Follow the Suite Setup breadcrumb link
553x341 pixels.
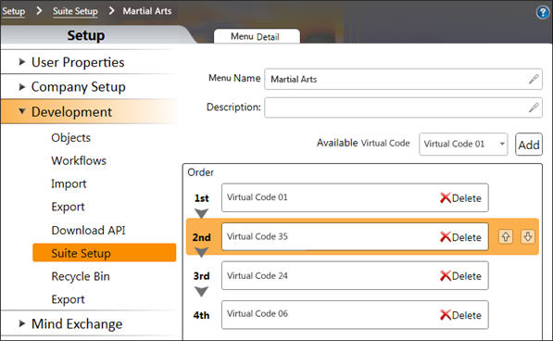pos(75,11)
